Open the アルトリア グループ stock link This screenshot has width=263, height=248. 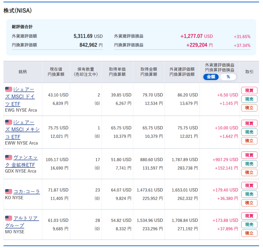[26, 218]
